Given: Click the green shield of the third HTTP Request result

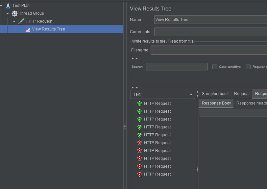Looking at the screenshot, I should click(139, 119).
